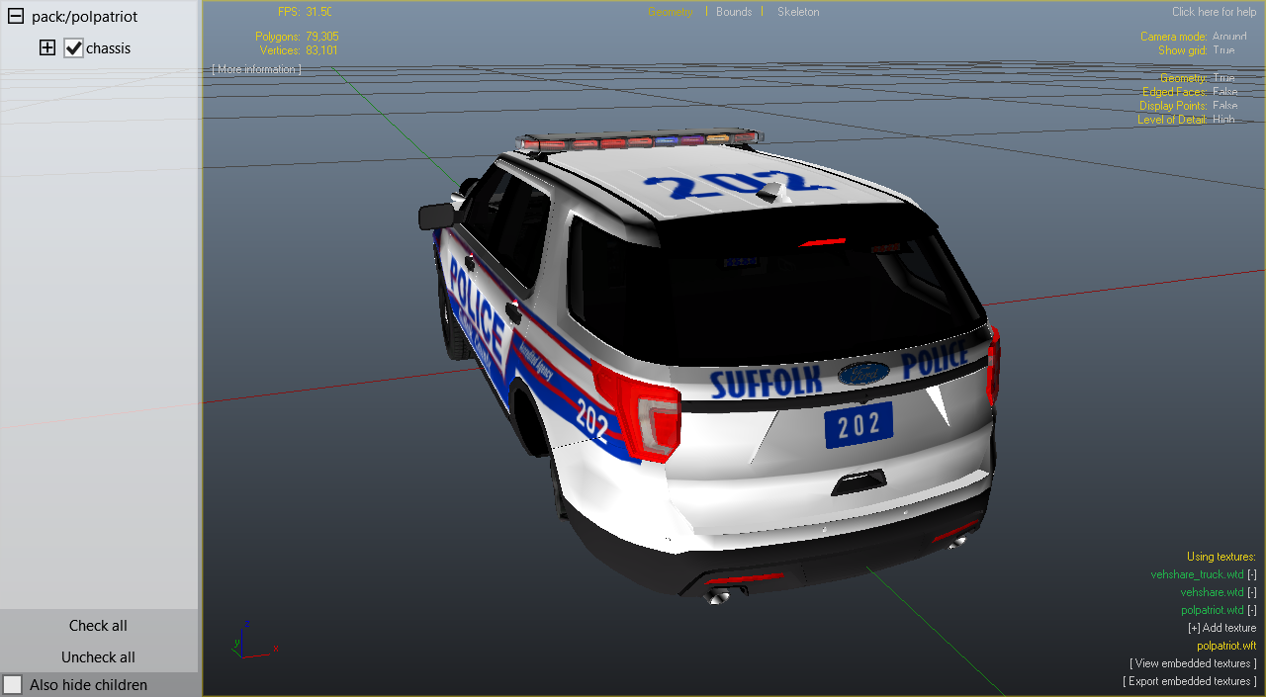Collapse the pack:/polpatriot tree node
The image size is (1266, 697).
pos(16,17)
